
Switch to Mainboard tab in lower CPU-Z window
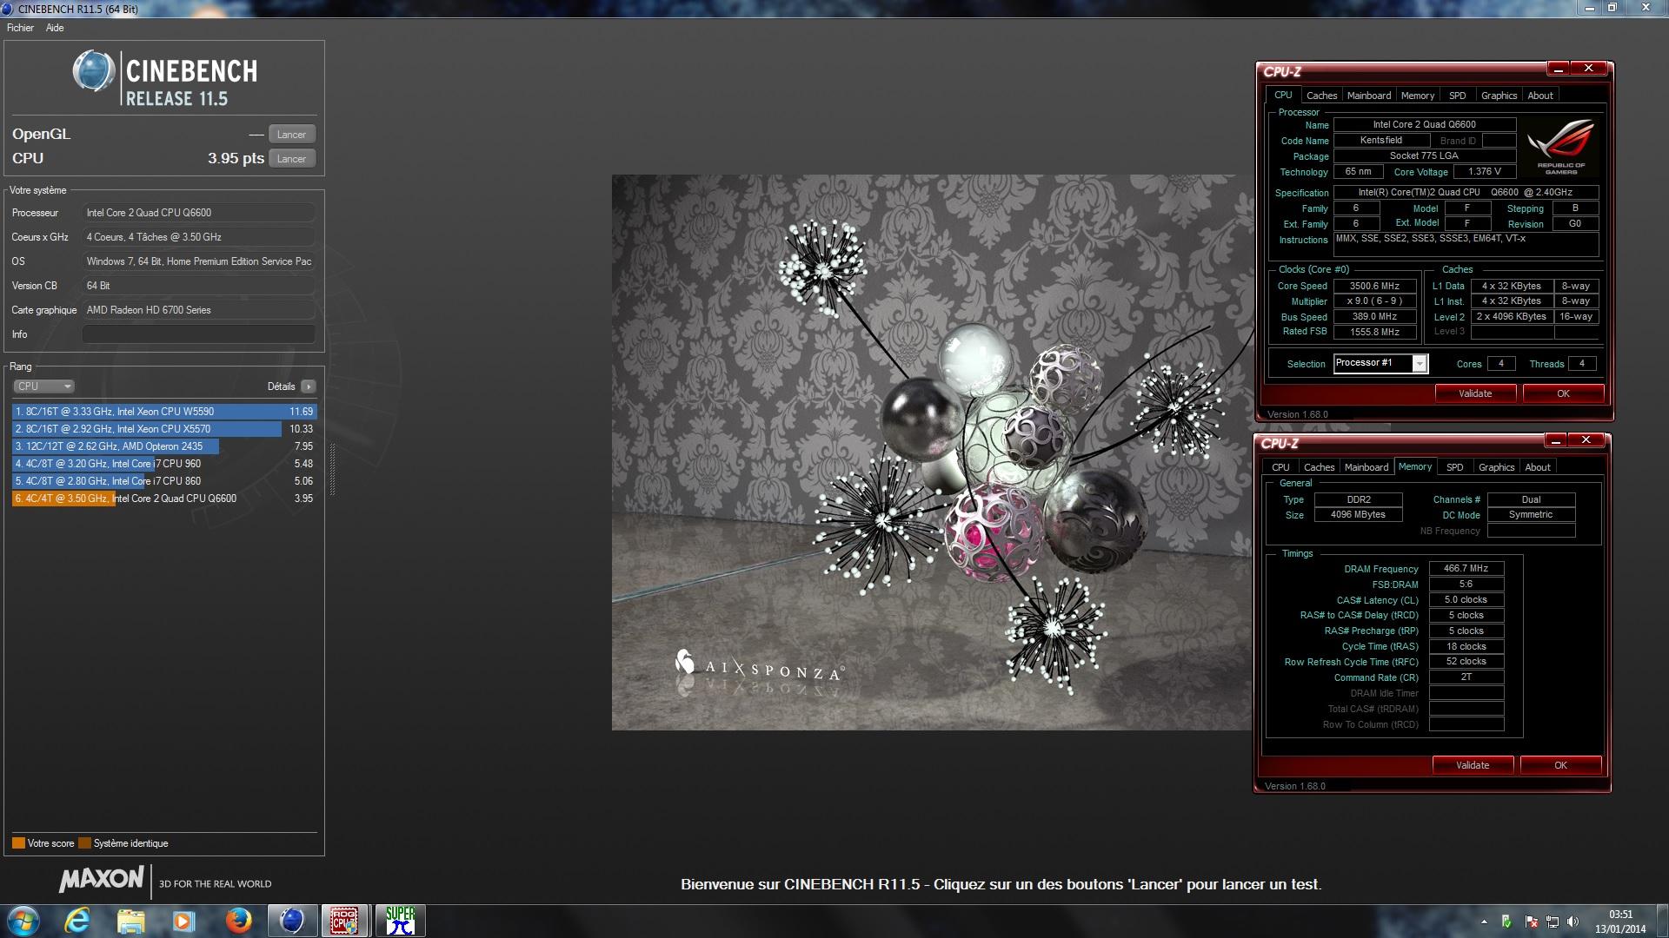[x=1366, y=467]
